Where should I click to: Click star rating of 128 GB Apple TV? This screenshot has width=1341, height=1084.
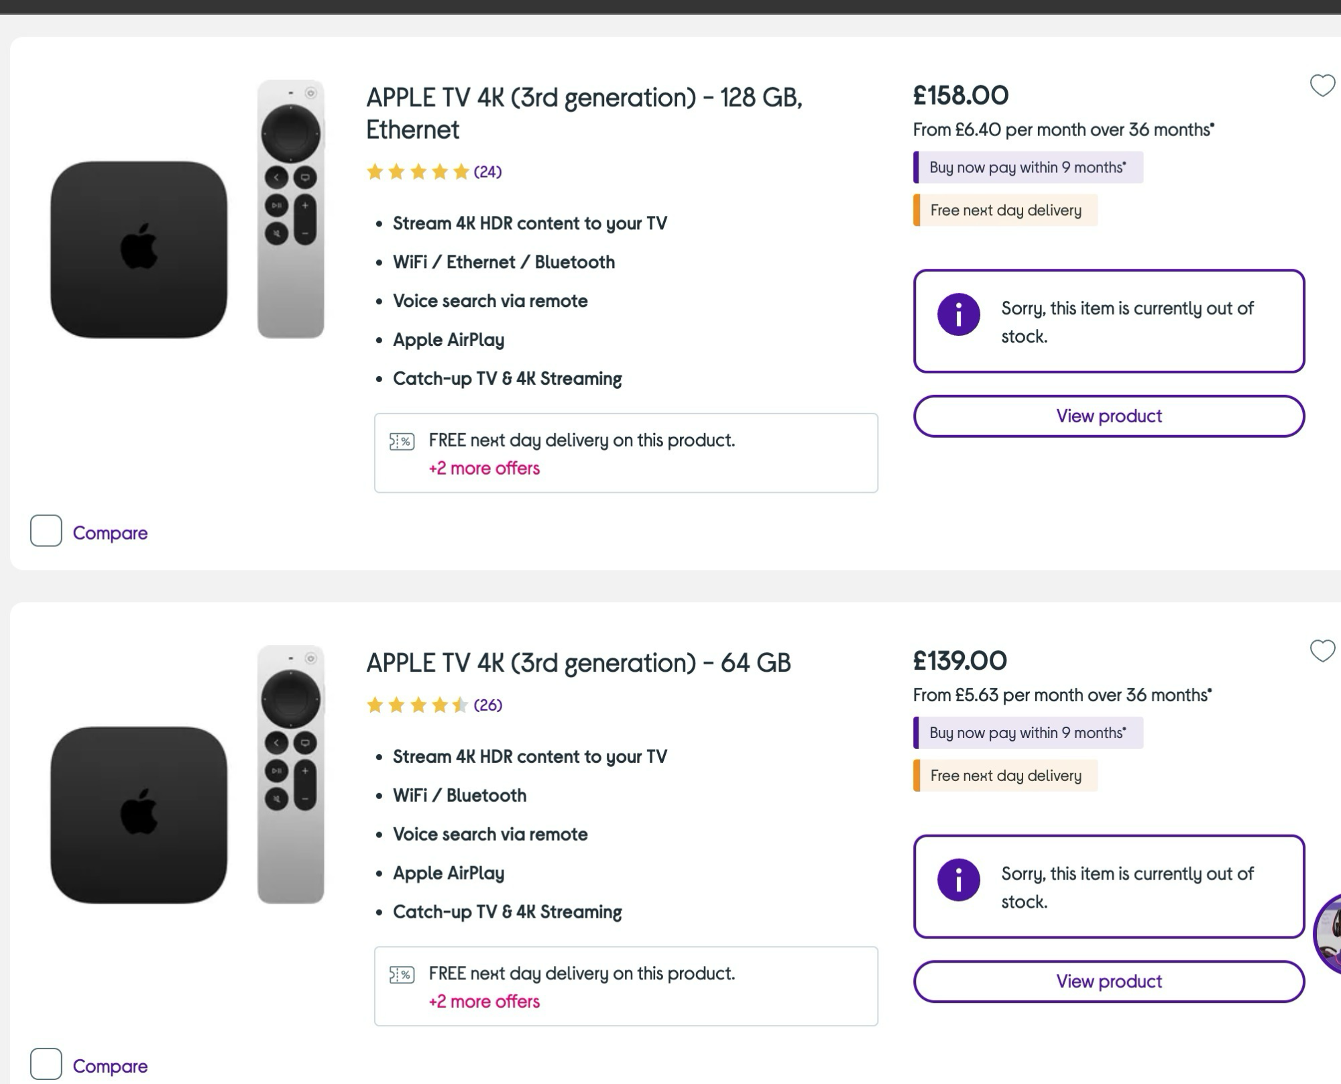[417, 172]
